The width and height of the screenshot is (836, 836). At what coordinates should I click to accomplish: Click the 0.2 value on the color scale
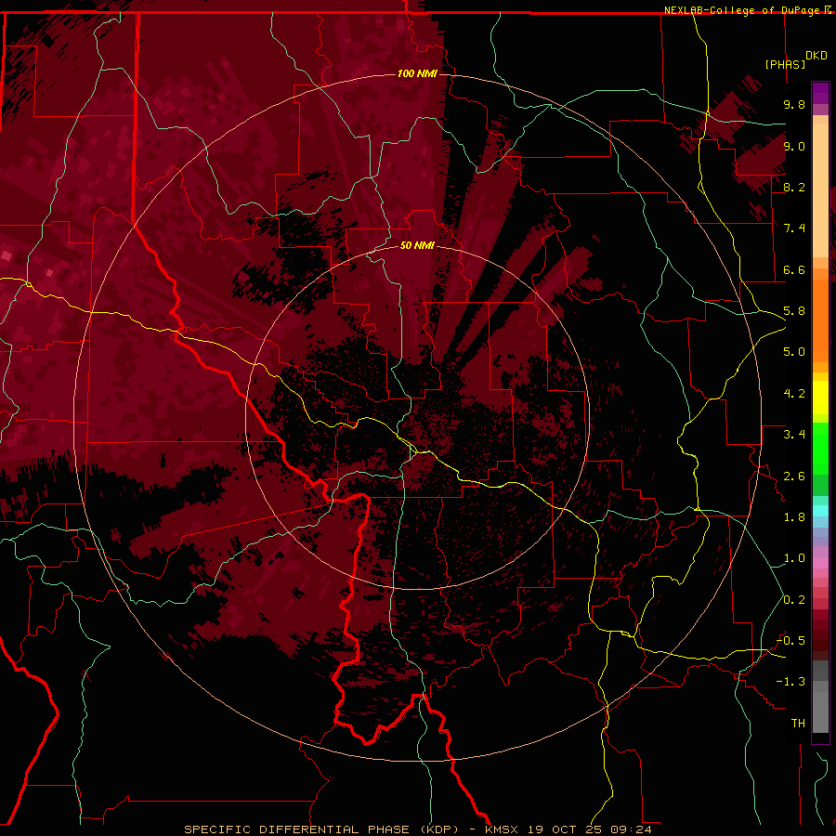click(x=794, y=600)
